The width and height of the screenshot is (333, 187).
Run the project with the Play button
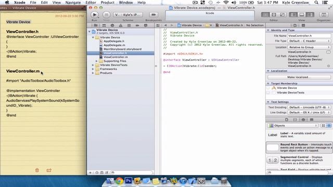click(94, 15)
